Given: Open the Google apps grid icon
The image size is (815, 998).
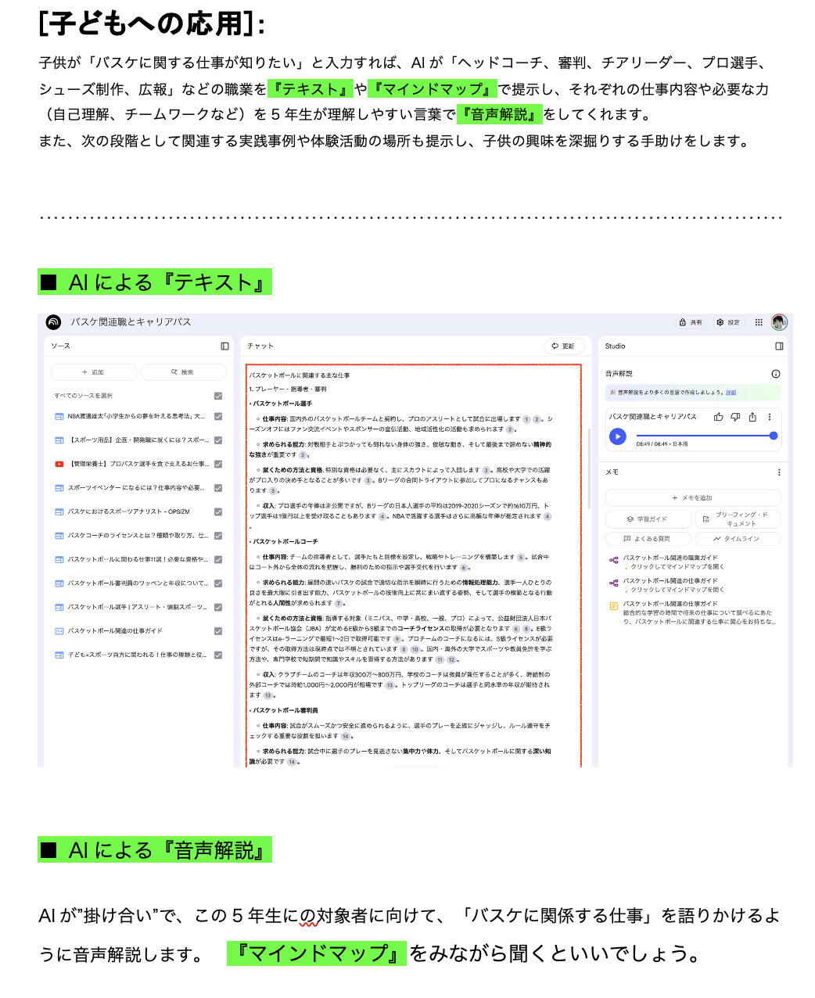Looking at the screenshot, I should pos(759,322).
